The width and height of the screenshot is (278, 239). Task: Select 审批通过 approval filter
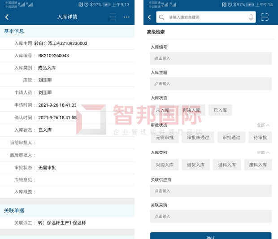(231, 137)
